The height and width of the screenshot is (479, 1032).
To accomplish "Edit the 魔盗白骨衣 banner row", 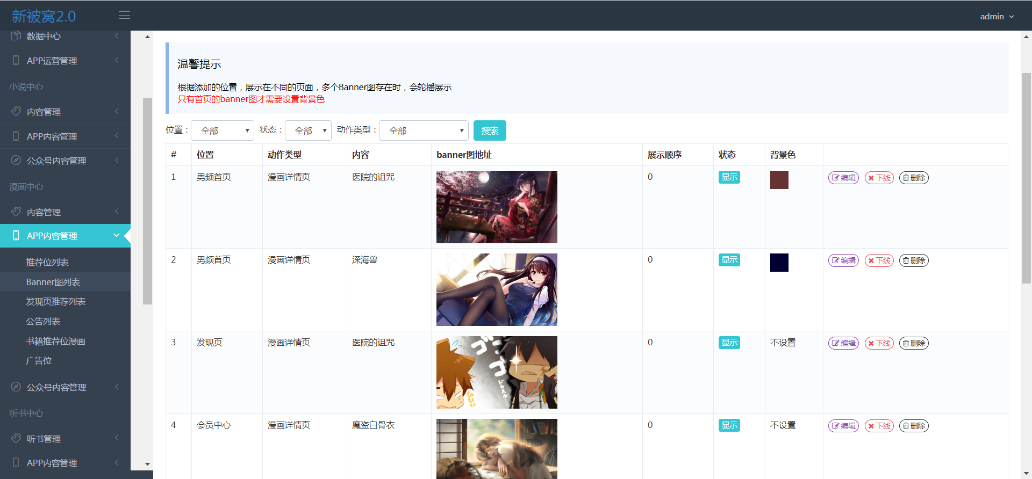I will point(843,426).
